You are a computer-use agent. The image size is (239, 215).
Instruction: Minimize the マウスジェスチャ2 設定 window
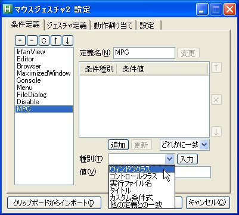(202, 10)
